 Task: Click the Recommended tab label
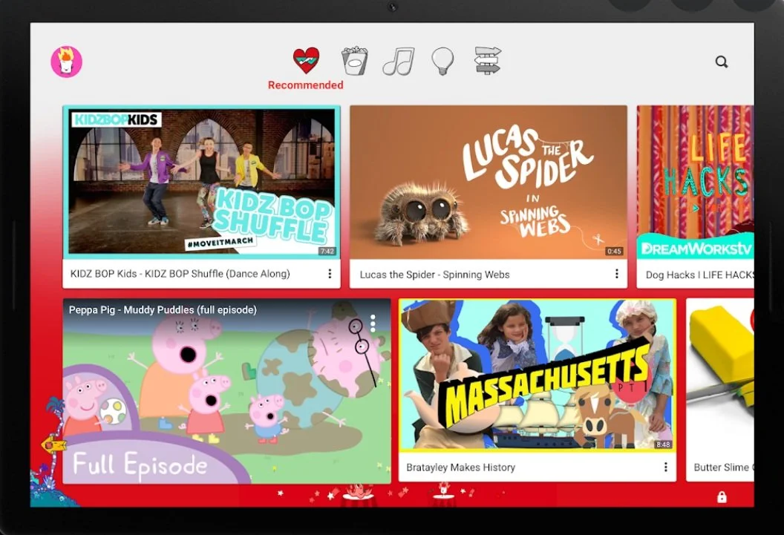[305, 85]
